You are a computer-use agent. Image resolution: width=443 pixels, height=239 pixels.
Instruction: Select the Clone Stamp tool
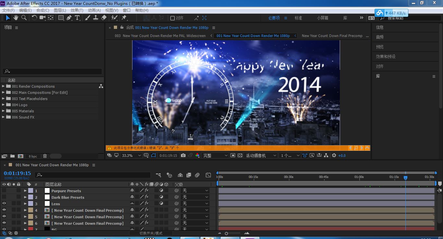coord(96,18)
